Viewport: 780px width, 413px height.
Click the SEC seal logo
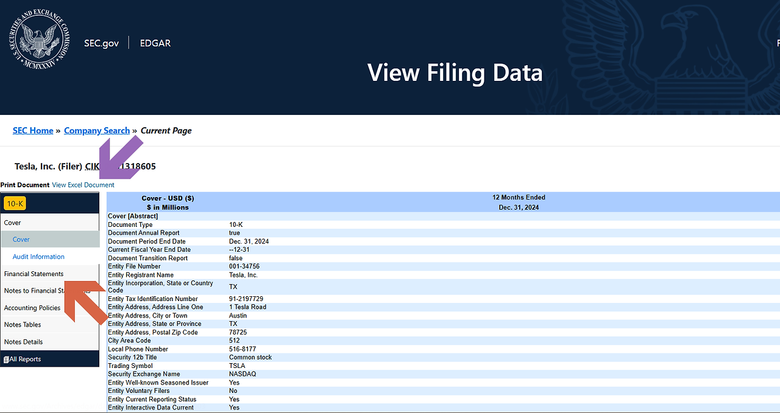(x=39, y=40)
